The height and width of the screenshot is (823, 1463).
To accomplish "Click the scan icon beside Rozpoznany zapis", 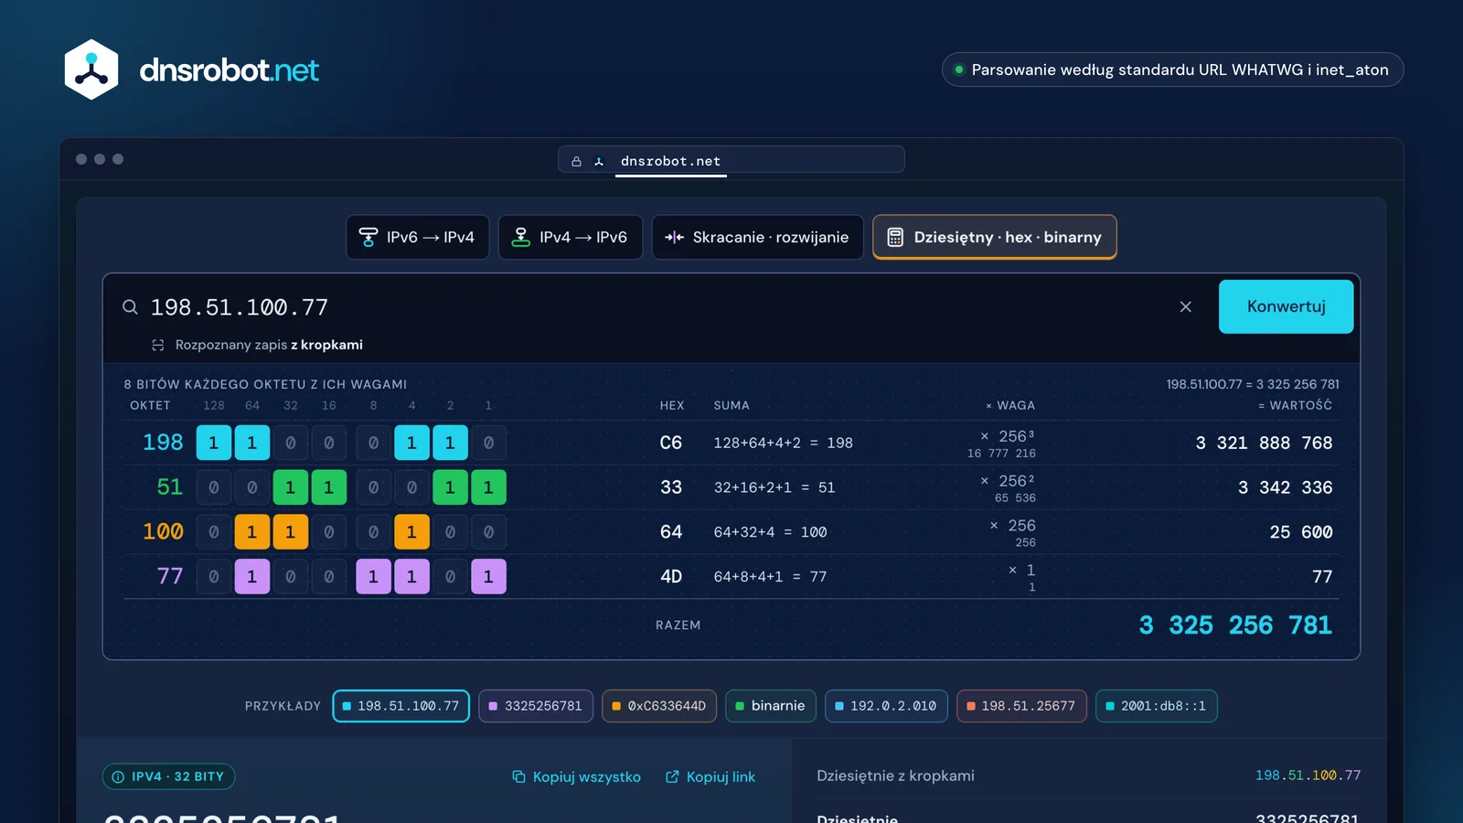I will 157,345.
